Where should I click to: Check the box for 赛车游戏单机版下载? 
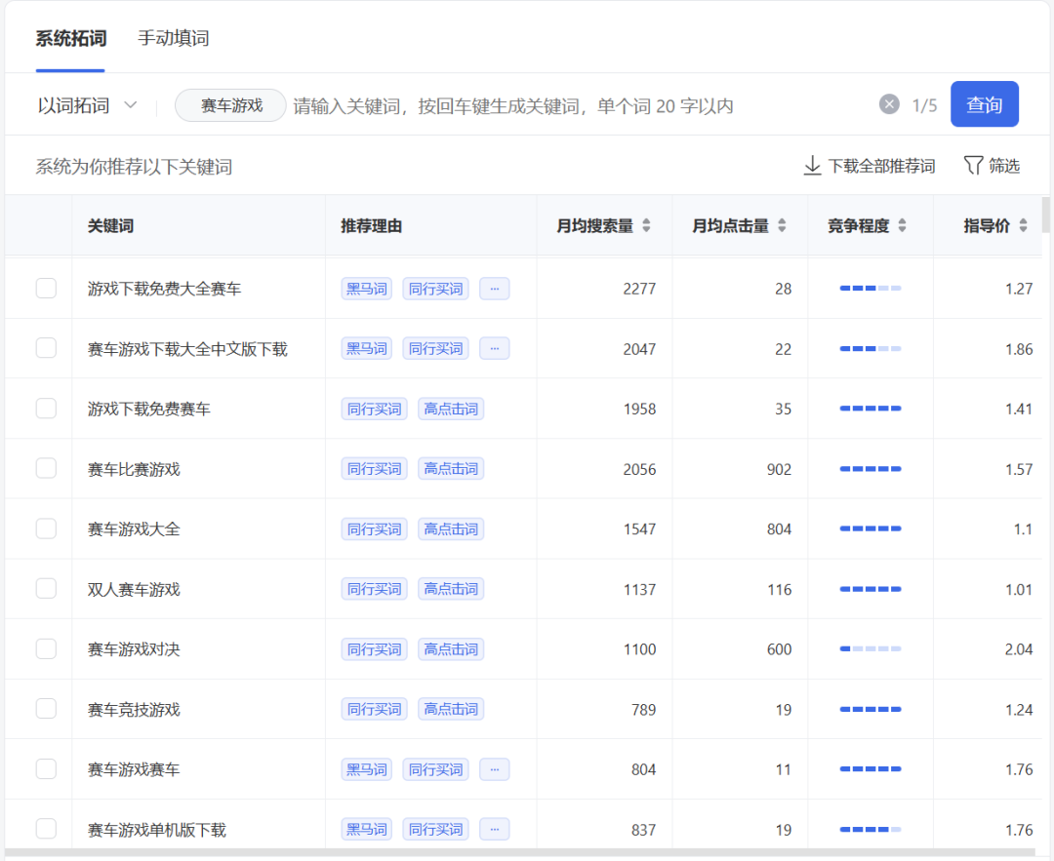tap(46, 829)
